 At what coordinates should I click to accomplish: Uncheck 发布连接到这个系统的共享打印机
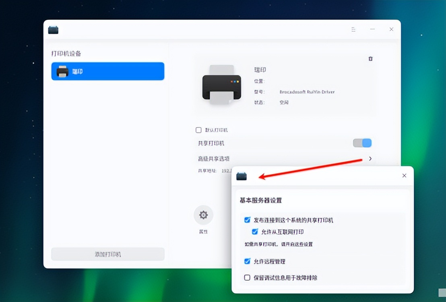click(x=247, y=220)
